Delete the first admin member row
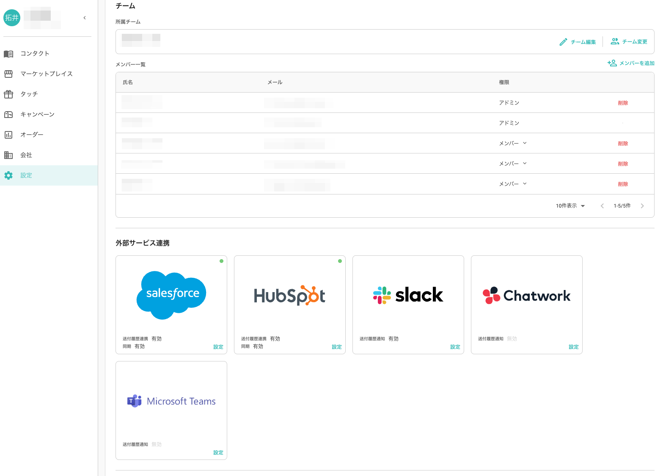Screen dimensions: 663x476 tap(623, 103)
